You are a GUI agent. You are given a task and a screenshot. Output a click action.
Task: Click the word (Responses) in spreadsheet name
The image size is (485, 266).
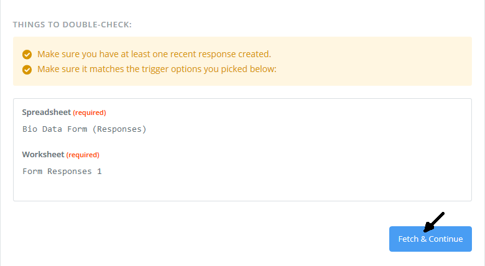[x=119, y=129]
